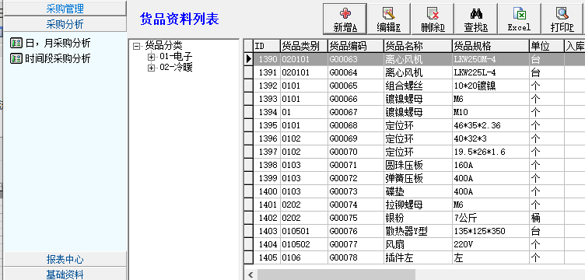Click the LKW225L-4 specification cell
Screen dimensions: 585x280
point(491,72)
